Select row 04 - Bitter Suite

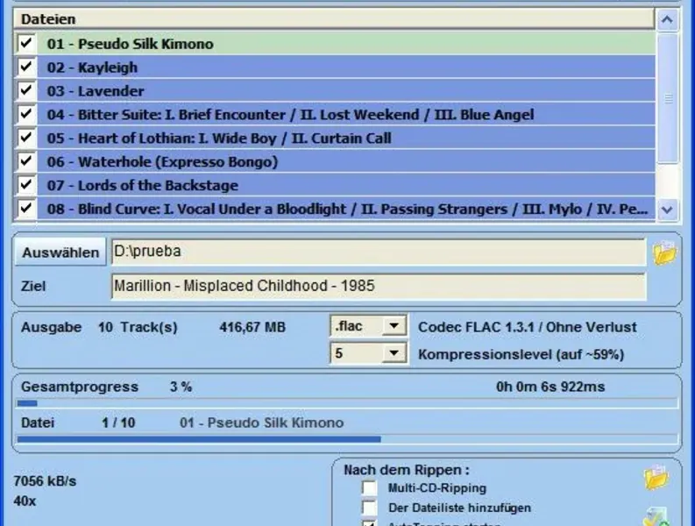(x=345, y=114)
